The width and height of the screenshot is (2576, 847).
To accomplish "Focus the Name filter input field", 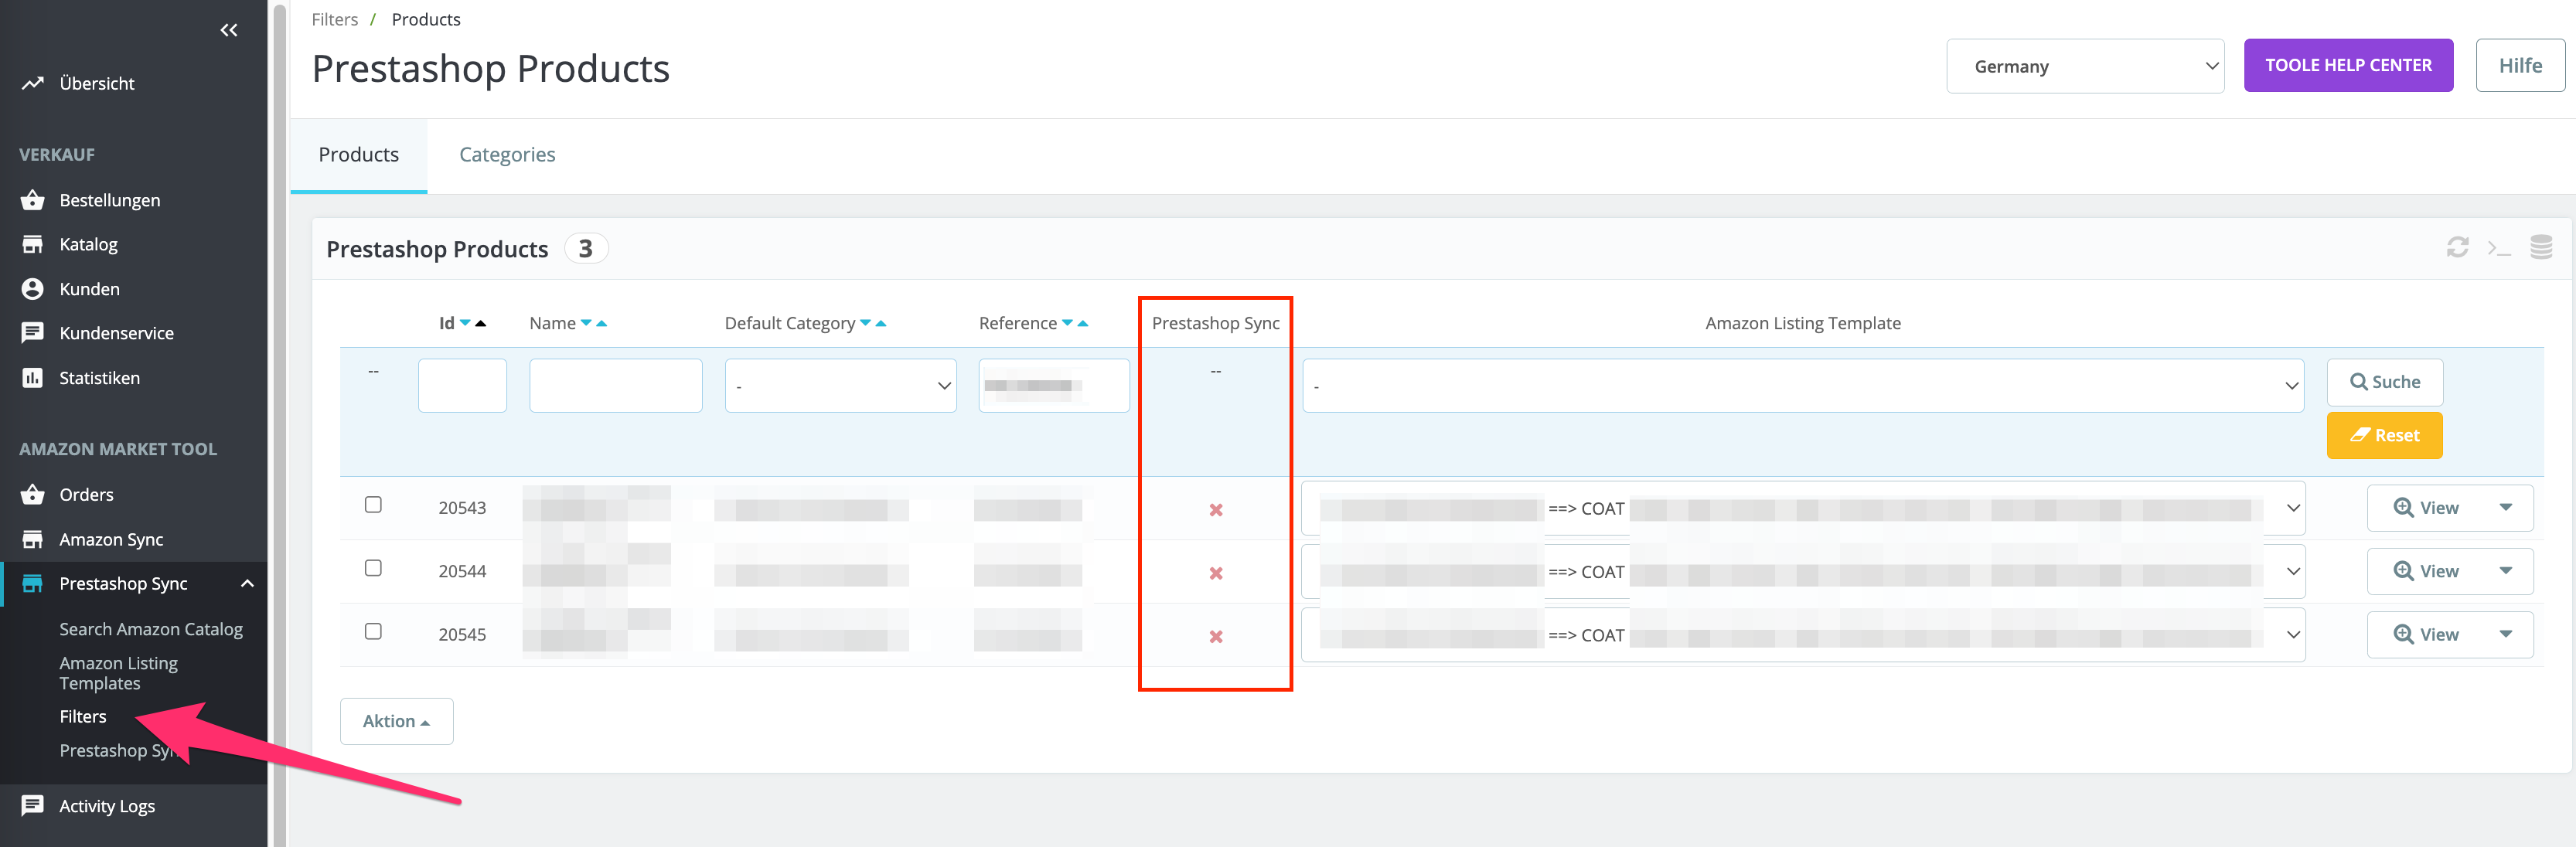I will (615, 385).
